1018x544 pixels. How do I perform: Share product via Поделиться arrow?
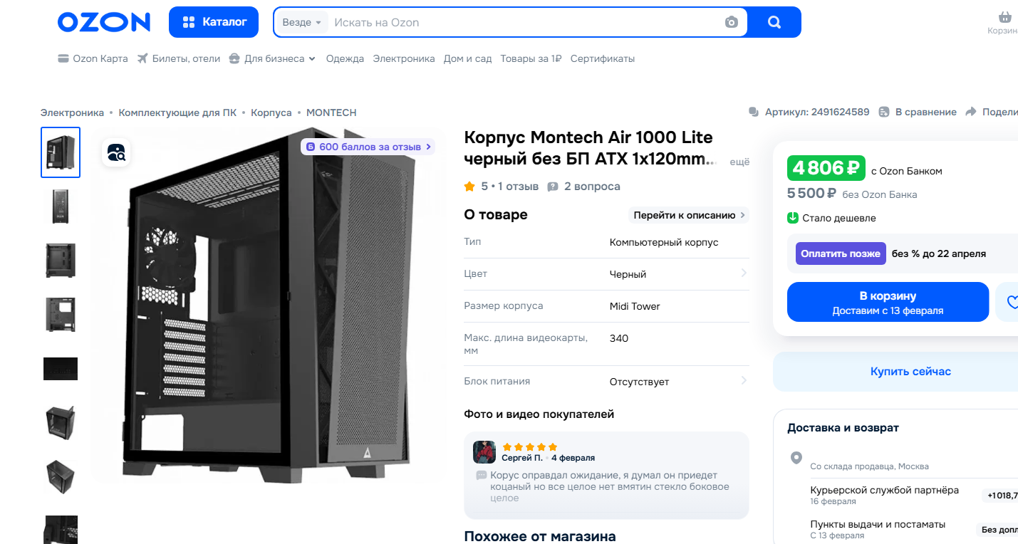(x=992, y=113)
